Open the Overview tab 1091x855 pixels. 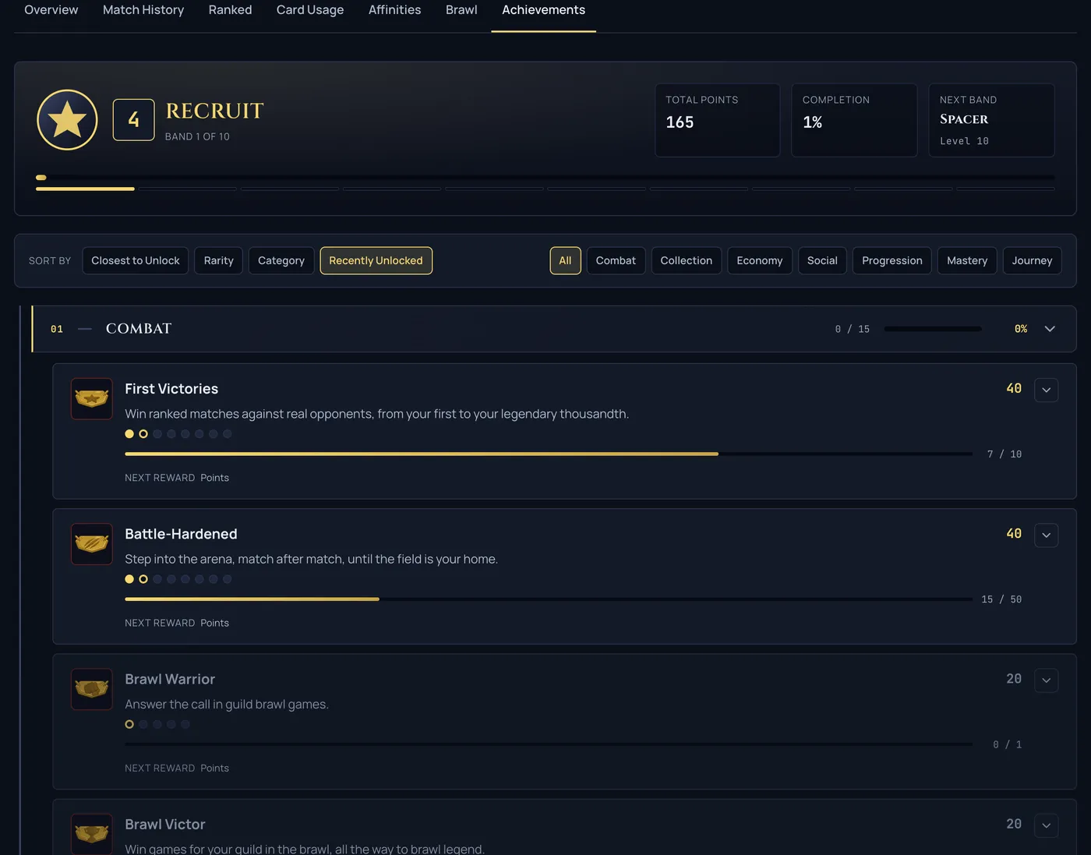[51, 10]
